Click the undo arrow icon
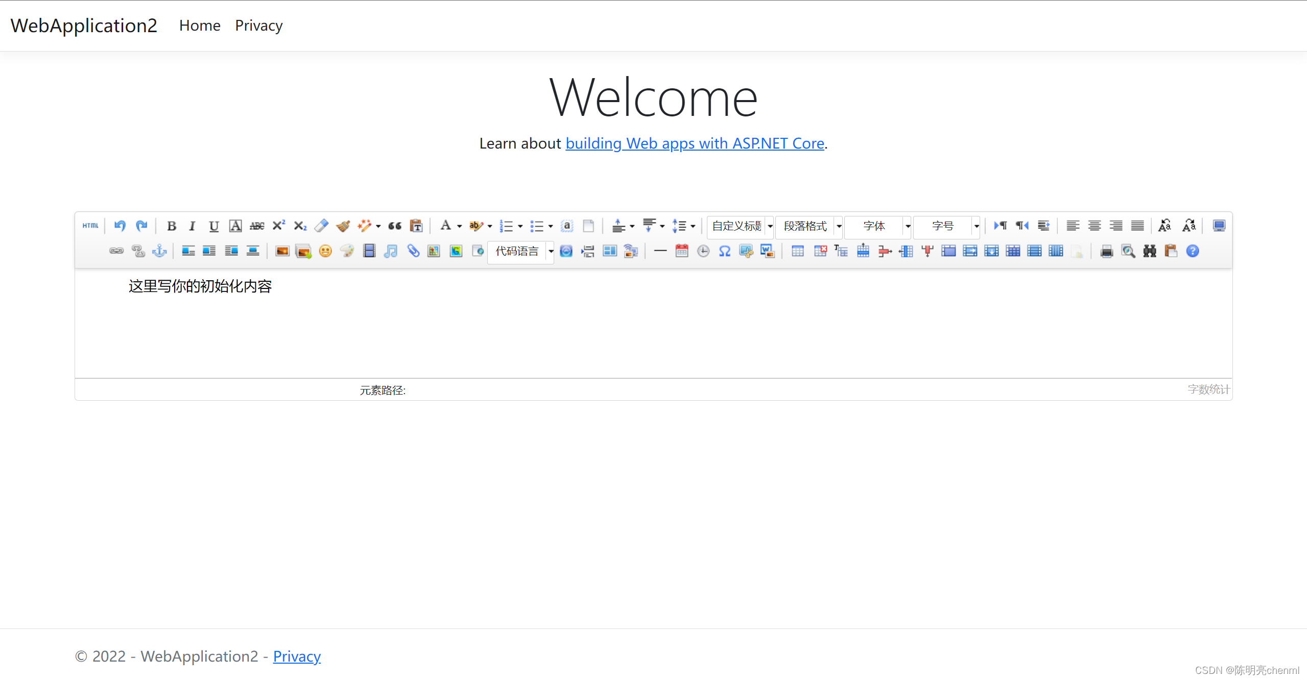 click(x=120, y=226)
